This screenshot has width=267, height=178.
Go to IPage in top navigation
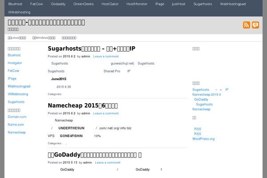pyautogui.click(x=160, y=4)
